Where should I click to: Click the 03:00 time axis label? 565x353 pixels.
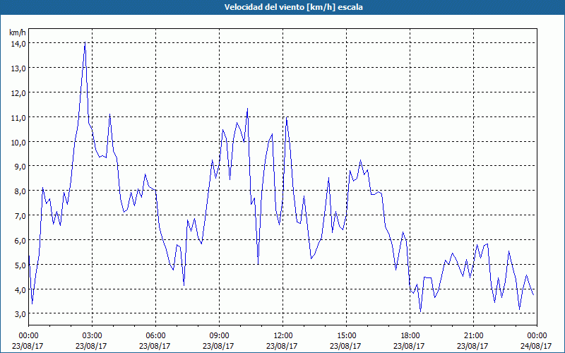click(92, 336)
